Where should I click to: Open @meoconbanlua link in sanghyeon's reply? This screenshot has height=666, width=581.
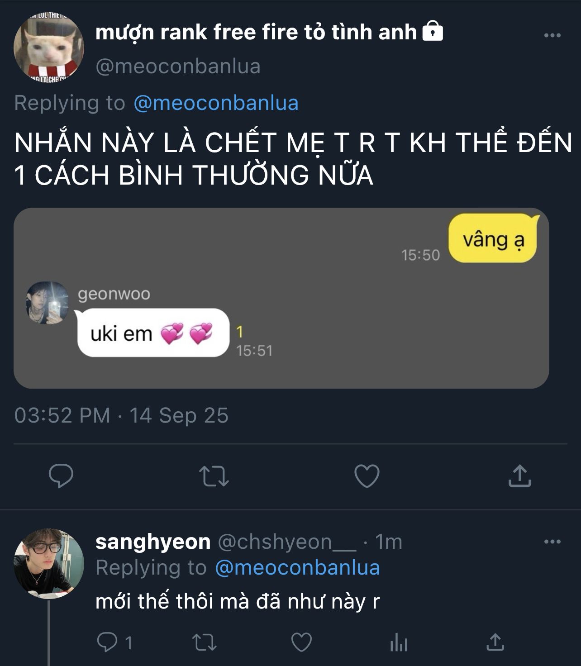(297, 567)
